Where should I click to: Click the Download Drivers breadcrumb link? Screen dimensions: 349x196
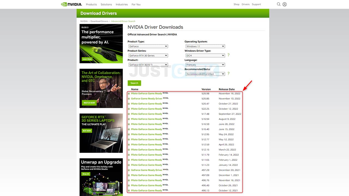tap(99, 21)
